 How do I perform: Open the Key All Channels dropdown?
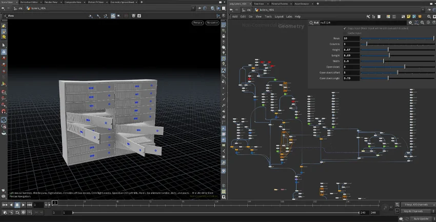417,211
